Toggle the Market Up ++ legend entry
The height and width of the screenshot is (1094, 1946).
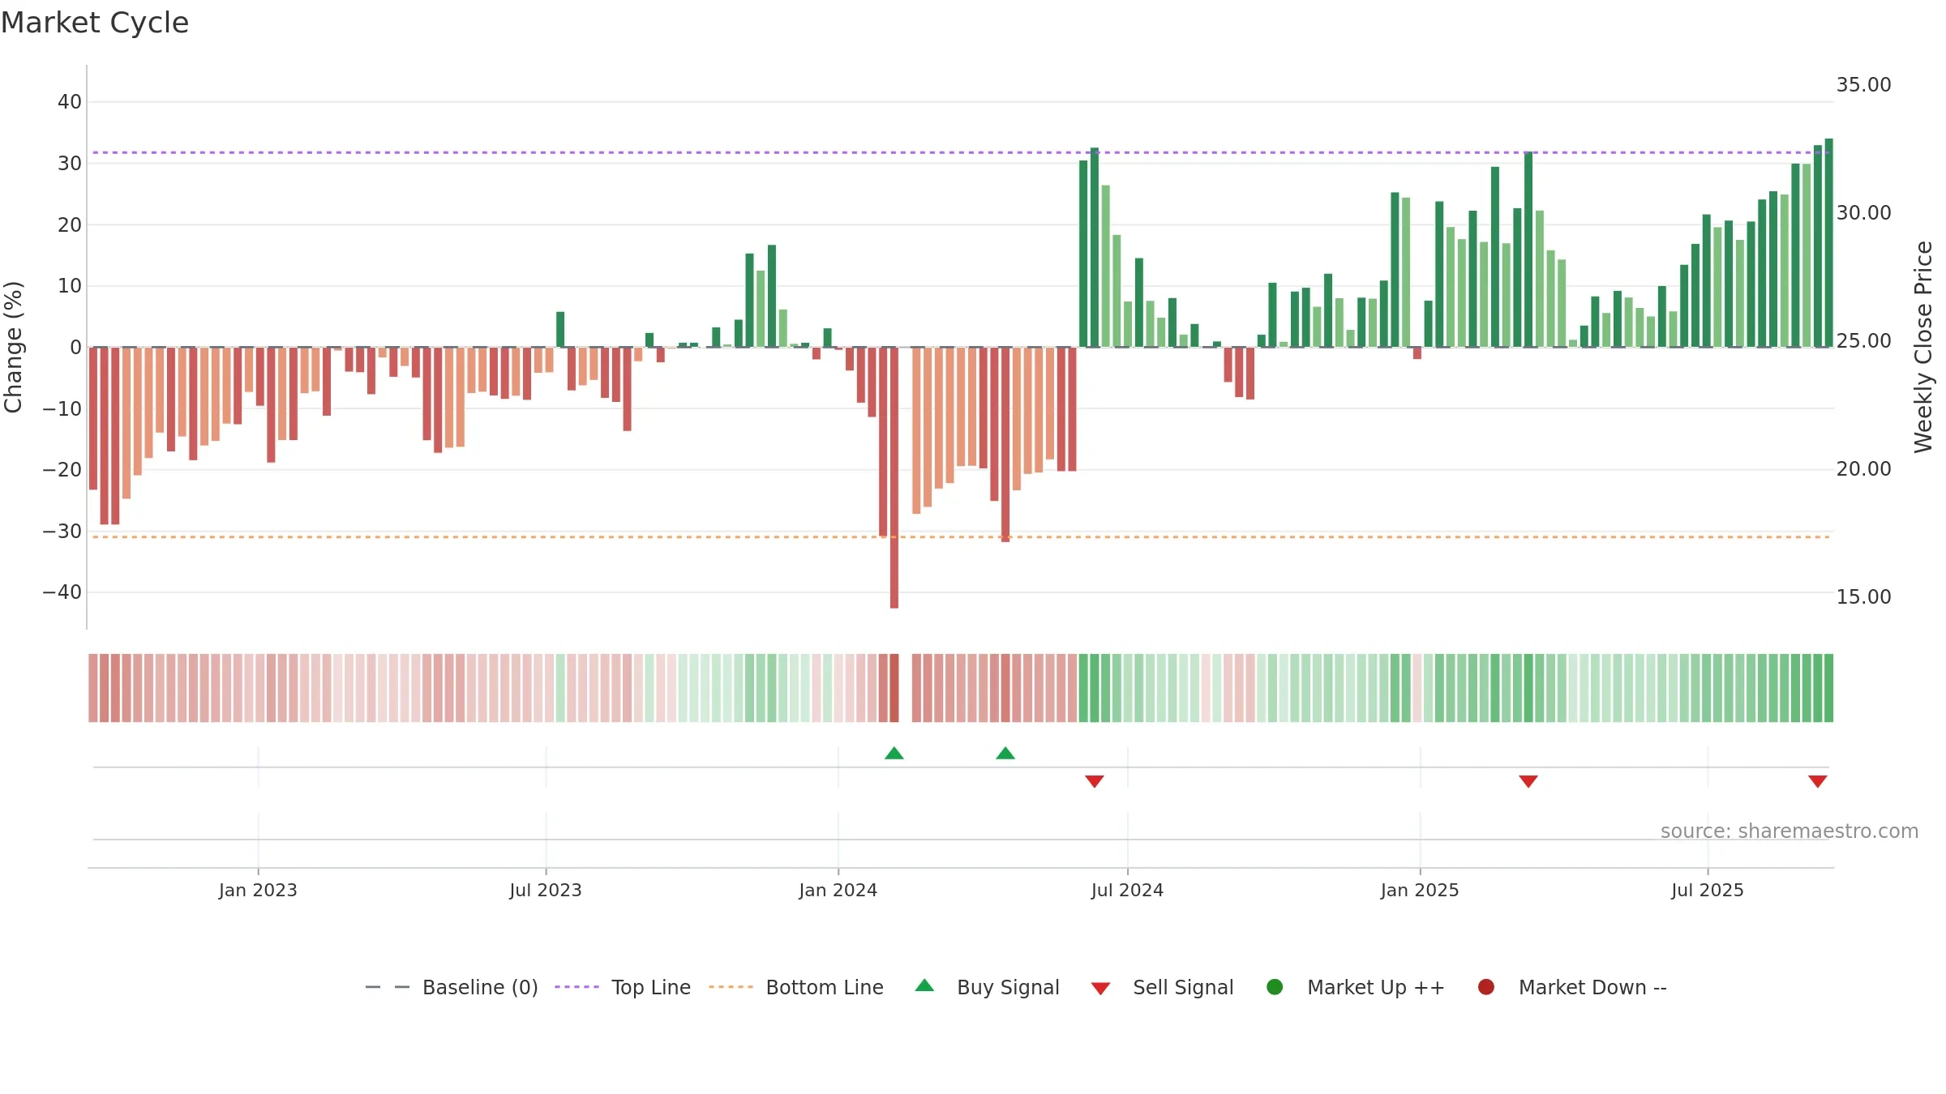point(1356,987)
